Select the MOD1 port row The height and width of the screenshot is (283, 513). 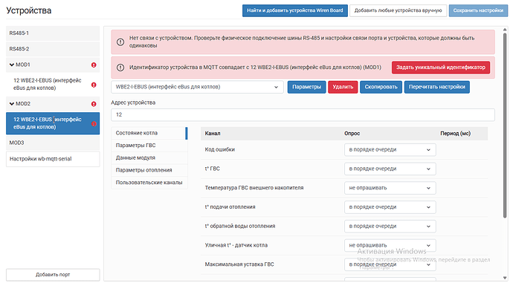click(x=53, y=65)
